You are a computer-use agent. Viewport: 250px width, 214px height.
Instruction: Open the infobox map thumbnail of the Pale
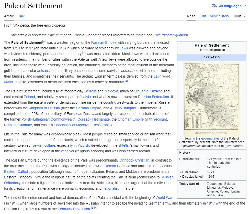point(212,99)
